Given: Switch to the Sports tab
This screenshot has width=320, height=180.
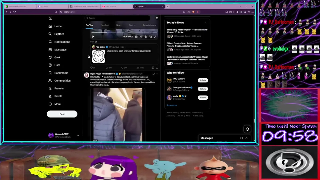Looking at the screenshot, I should coord(132,25).
